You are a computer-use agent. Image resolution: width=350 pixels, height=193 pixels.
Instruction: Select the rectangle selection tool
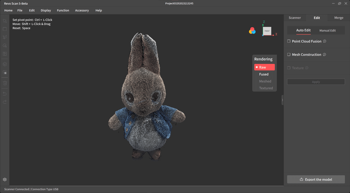[x=5, y=29]
